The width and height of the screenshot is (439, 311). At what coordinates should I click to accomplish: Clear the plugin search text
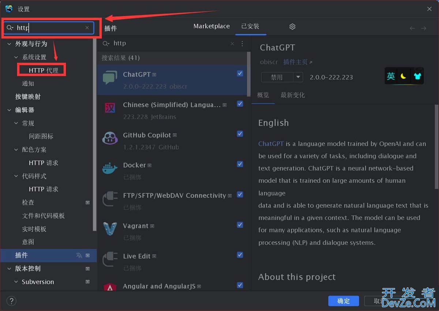point(232,44)
